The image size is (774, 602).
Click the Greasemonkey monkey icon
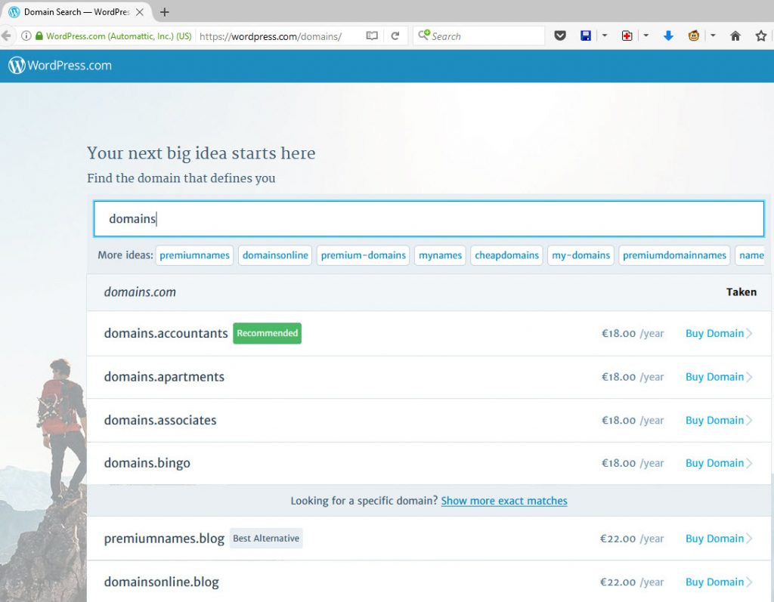694,36
